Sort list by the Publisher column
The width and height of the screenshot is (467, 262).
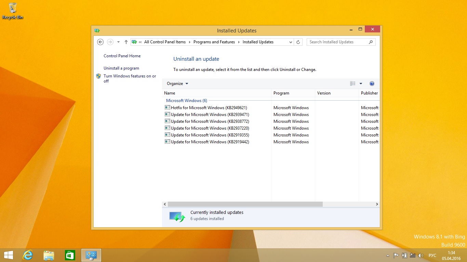[x=369, y=93]
